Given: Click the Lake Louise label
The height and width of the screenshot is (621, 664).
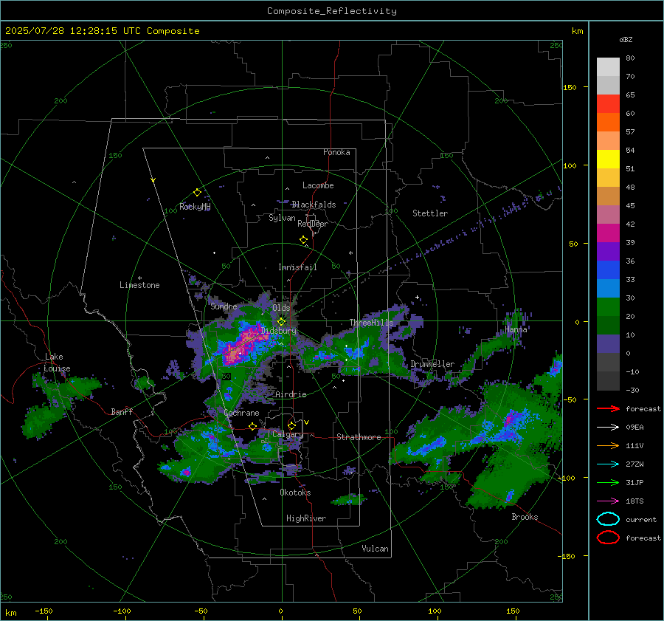Looking at the screenshot, I should click(x=57, y=363).
